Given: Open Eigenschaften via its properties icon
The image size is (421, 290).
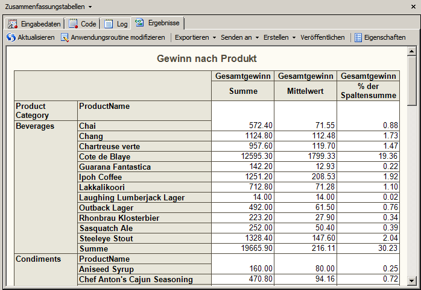Looking at the screenshot, I should tap(358, 37).
